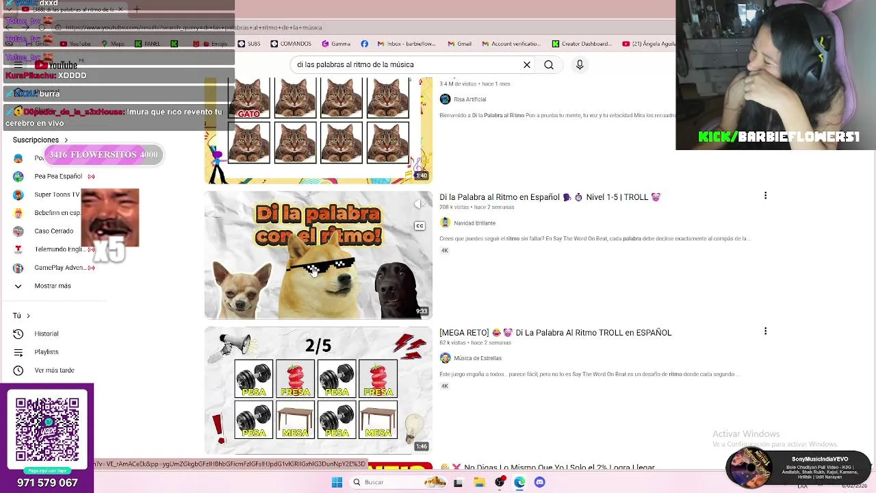Screen dimensions: 876x493
Task: Open Risa Artificial channel avatar
Action: point(445,99)
